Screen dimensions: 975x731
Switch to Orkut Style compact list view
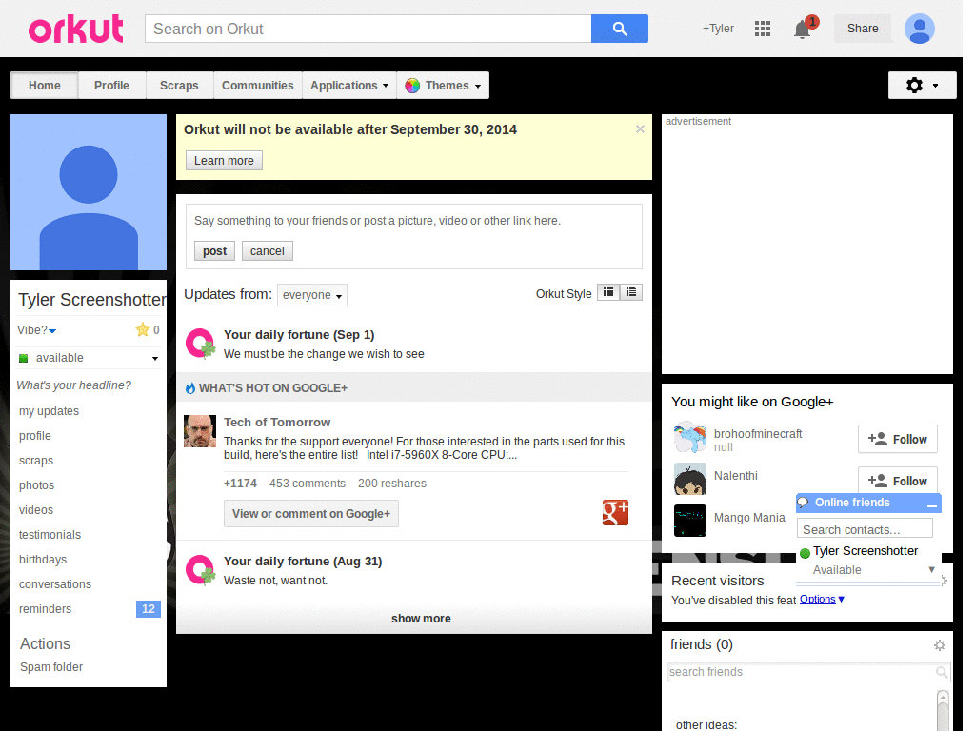[631, 292]
